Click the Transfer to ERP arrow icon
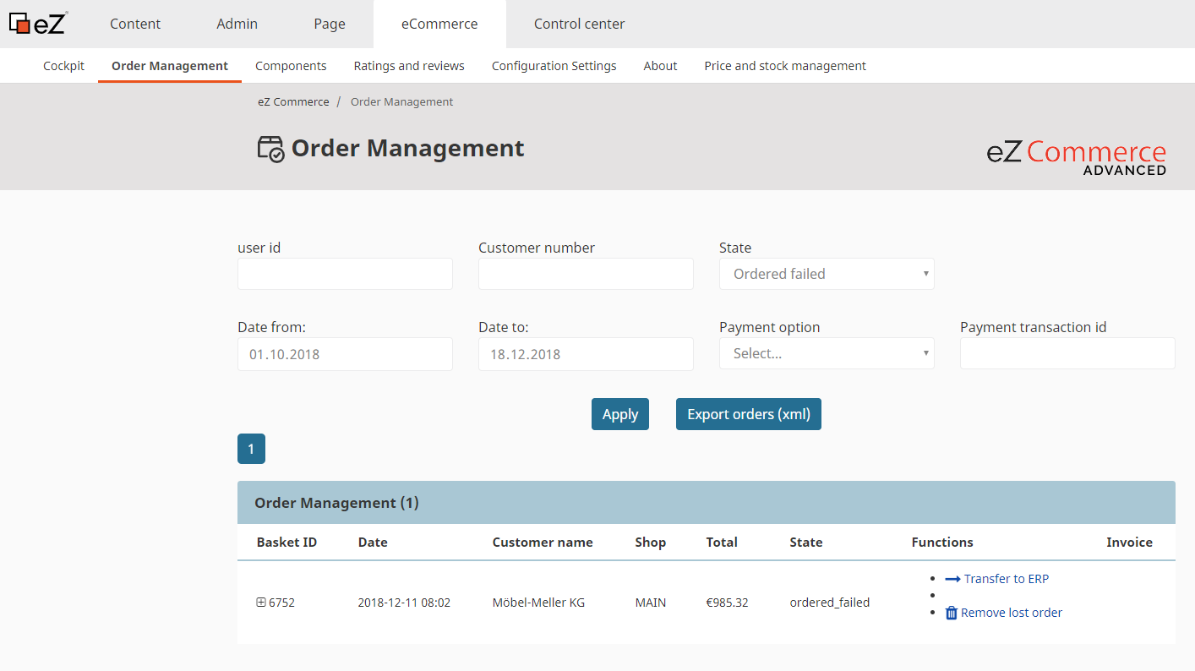Screen dimensions: 1195x671 pos(952,579)
